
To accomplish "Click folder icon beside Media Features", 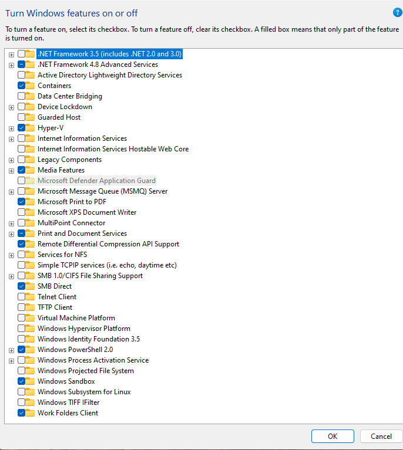I will click(30, 170).
